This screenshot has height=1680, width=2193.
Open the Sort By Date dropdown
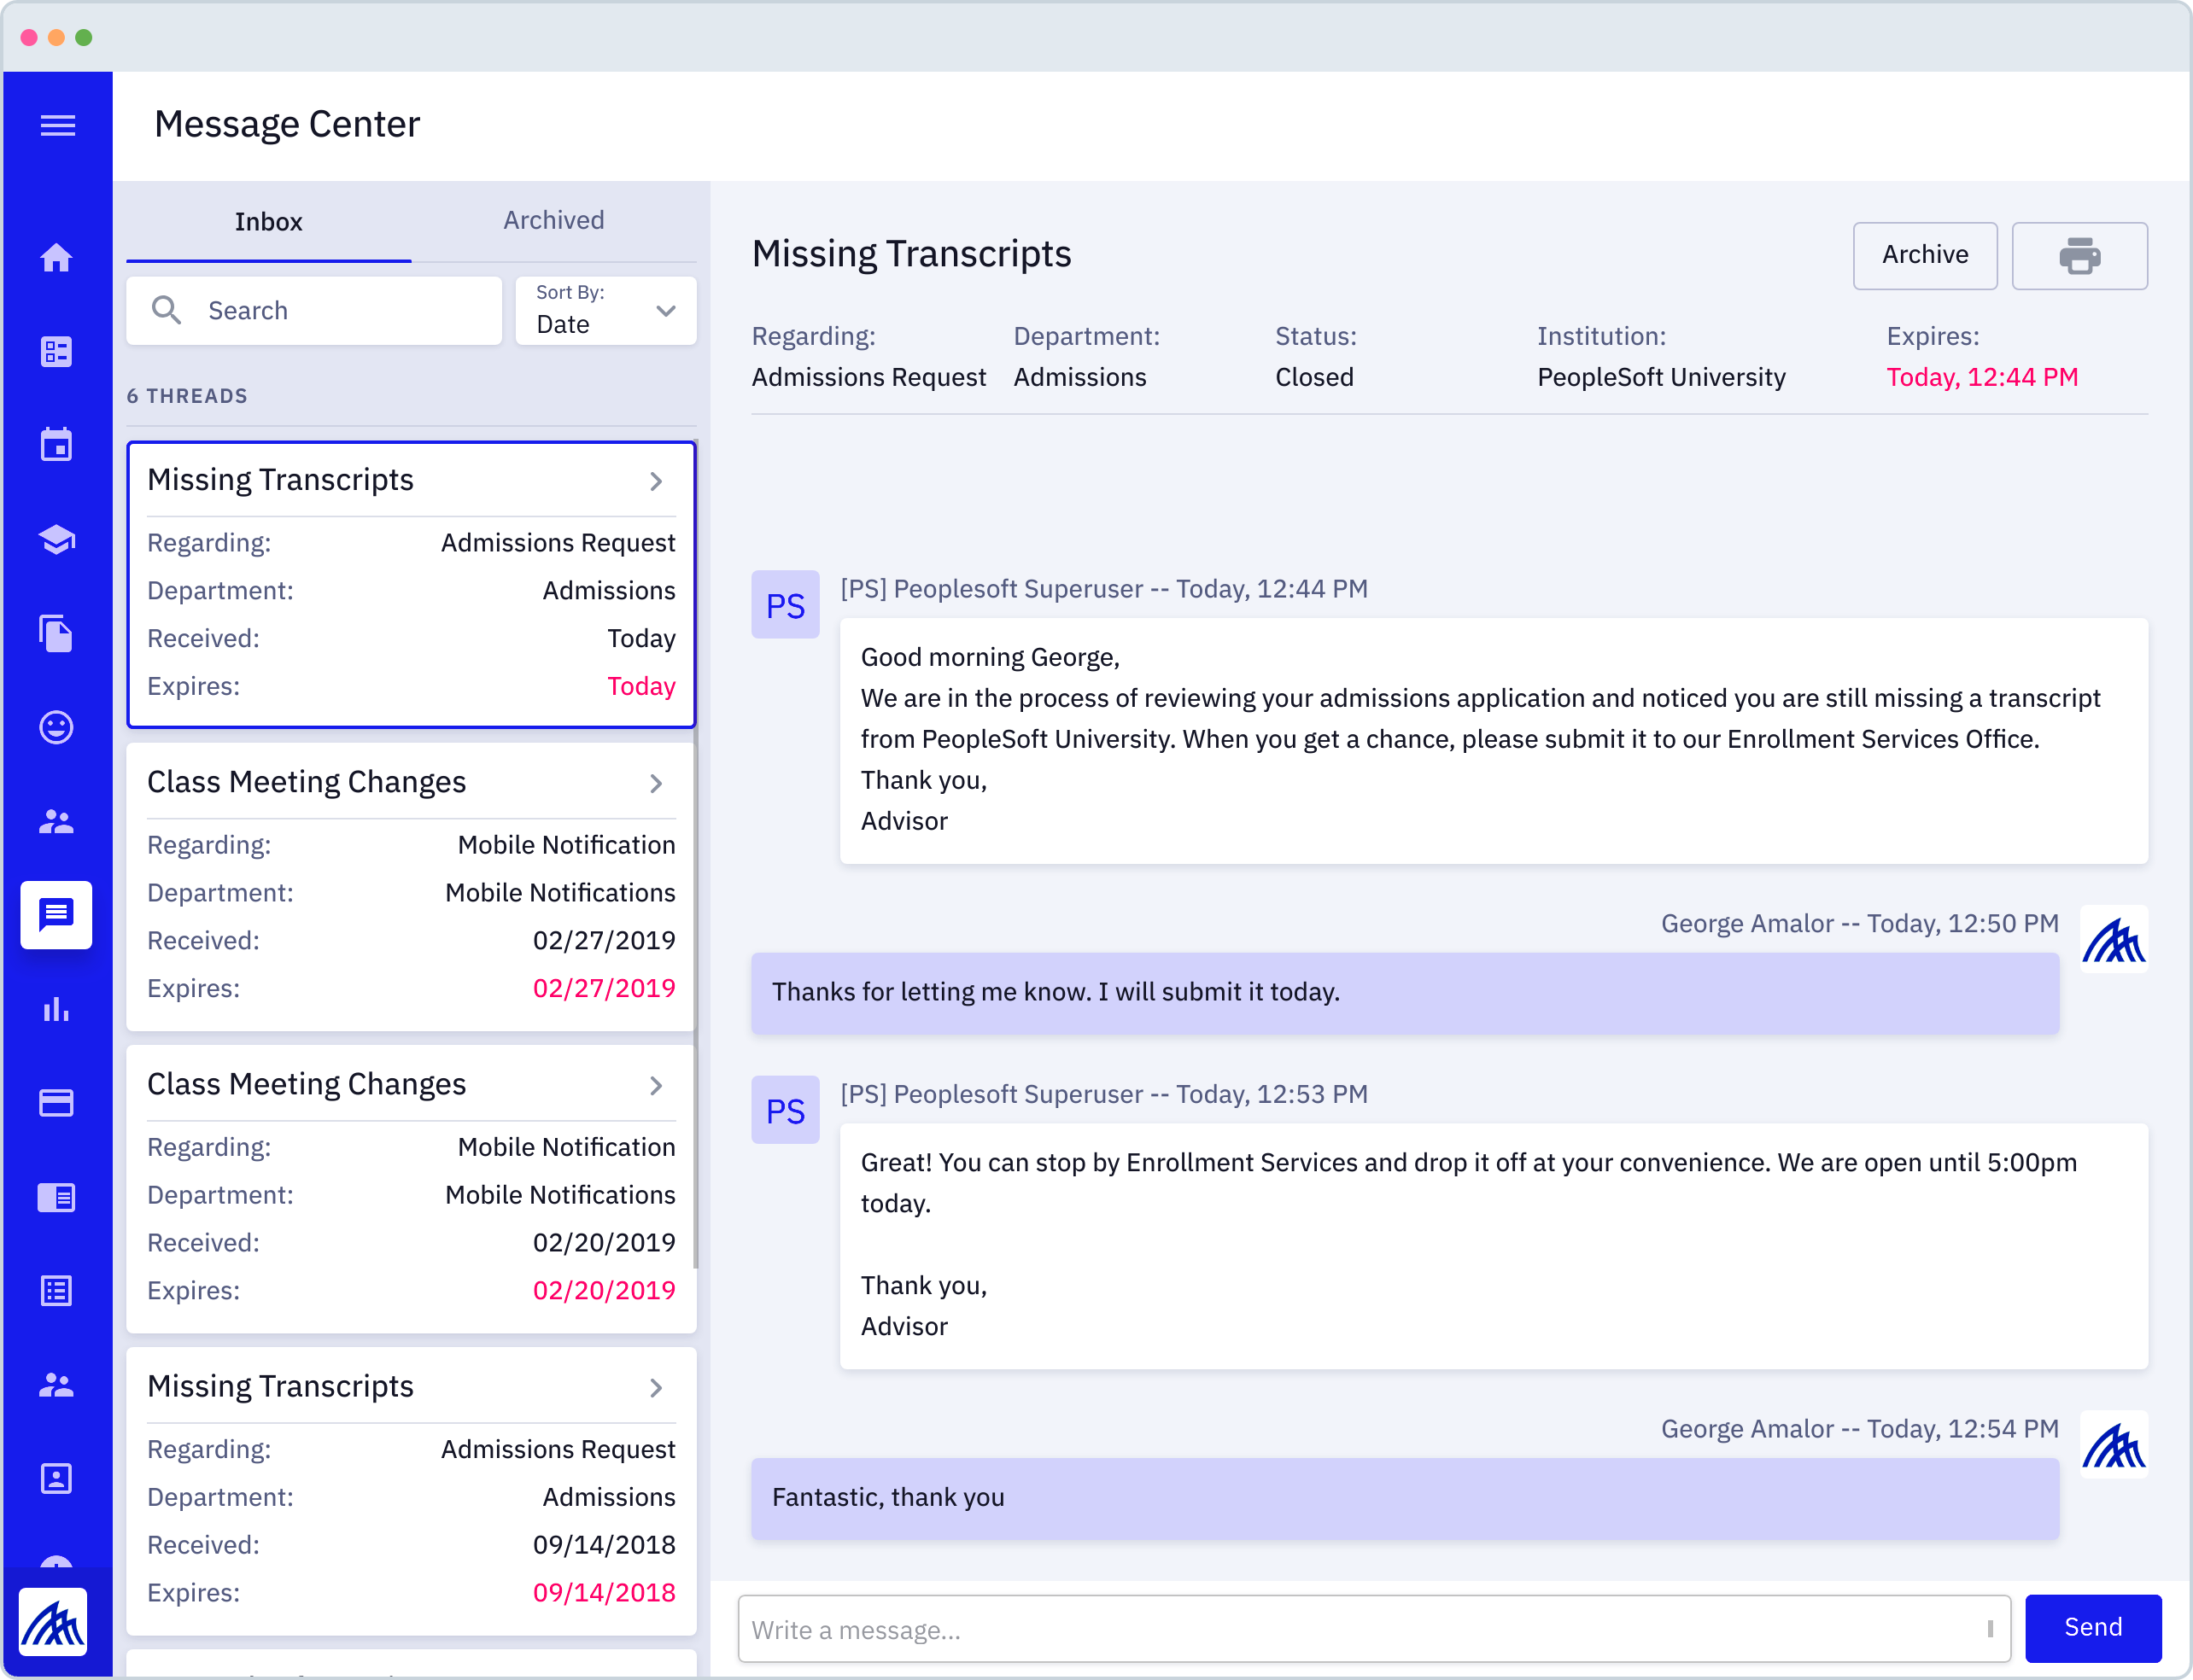tap(606, 311)
